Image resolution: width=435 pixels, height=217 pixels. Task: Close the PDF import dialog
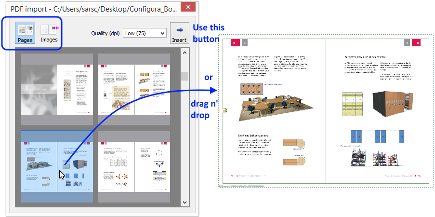(185, 8)
